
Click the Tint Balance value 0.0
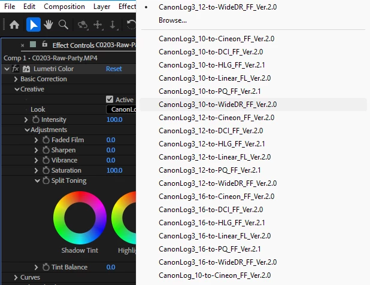click(x=111, y=267)
